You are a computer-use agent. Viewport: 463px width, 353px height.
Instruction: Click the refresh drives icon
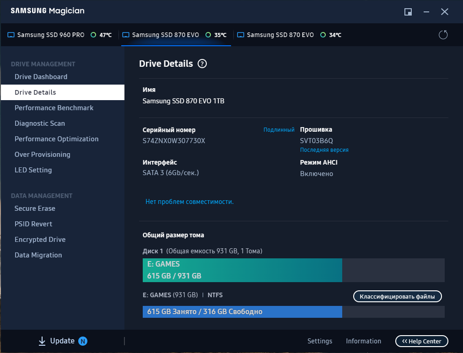tap(443, 35)
